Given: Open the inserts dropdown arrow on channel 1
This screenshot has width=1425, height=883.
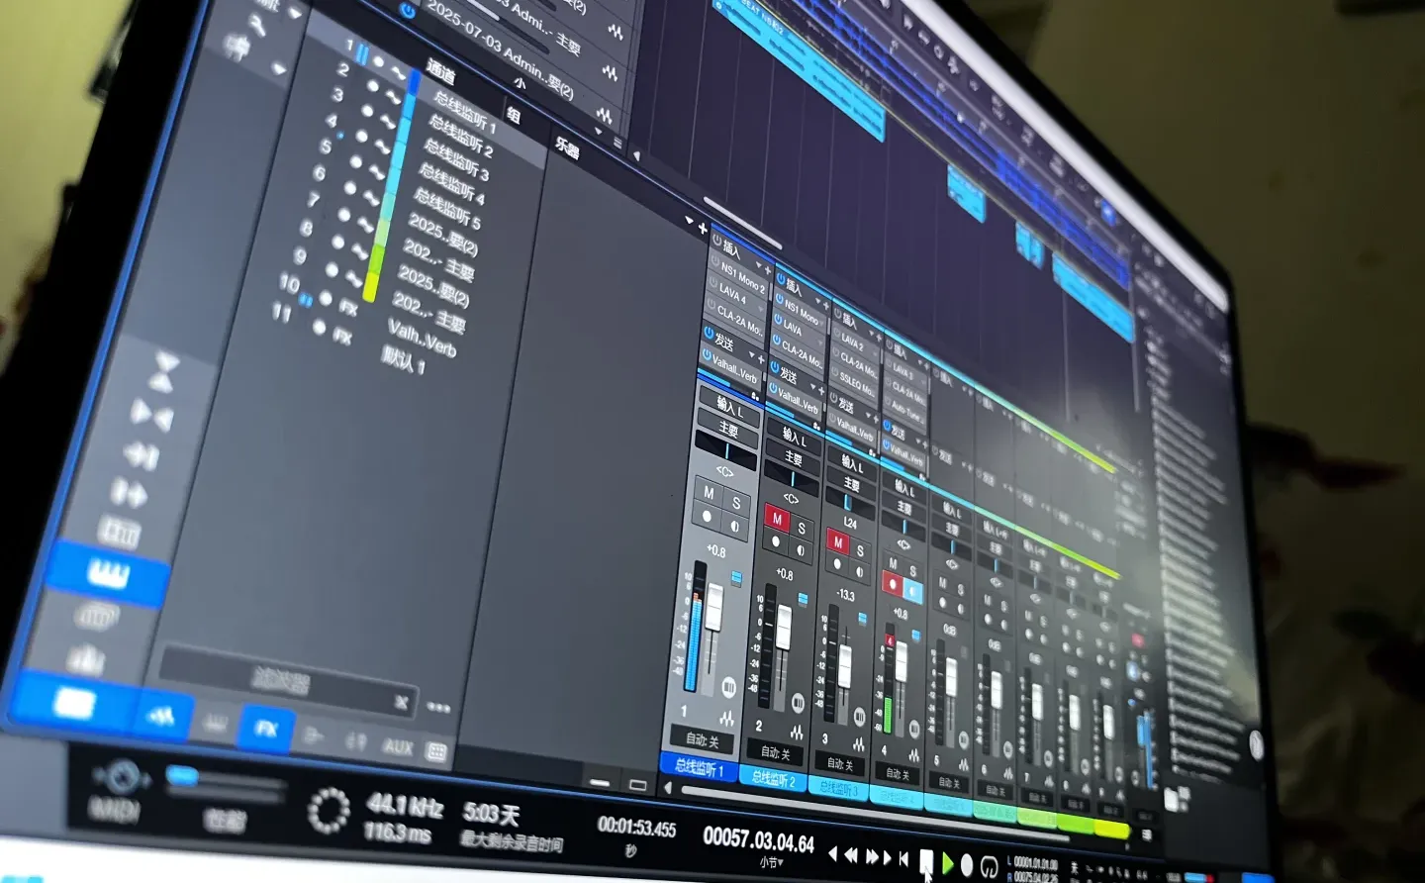Looking at the screenshot, I should tap(758, 267).
